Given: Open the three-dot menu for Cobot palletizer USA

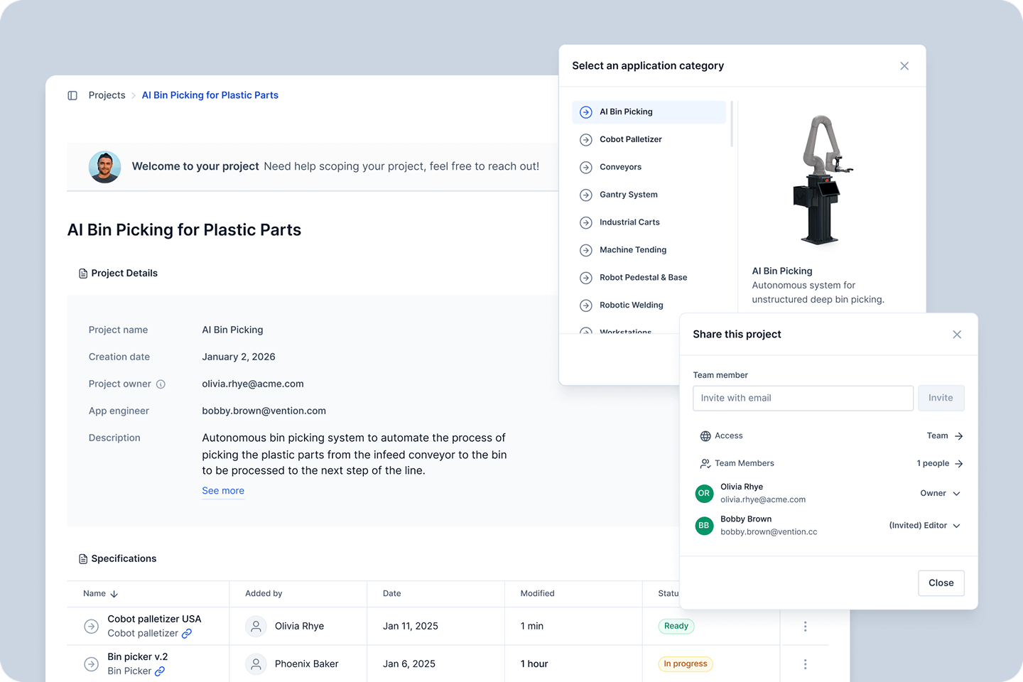Looking at the screenshot, I should (805, 627).
